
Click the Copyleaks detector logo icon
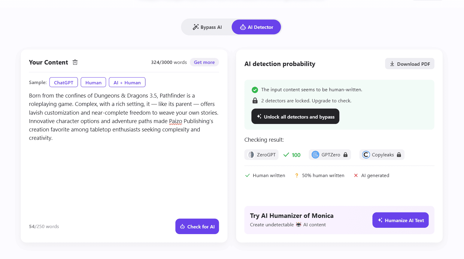click(366, 155)
